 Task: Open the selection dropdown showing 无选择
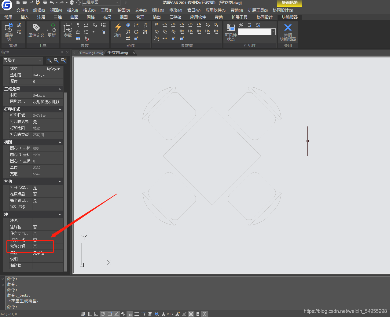point(23,60)
